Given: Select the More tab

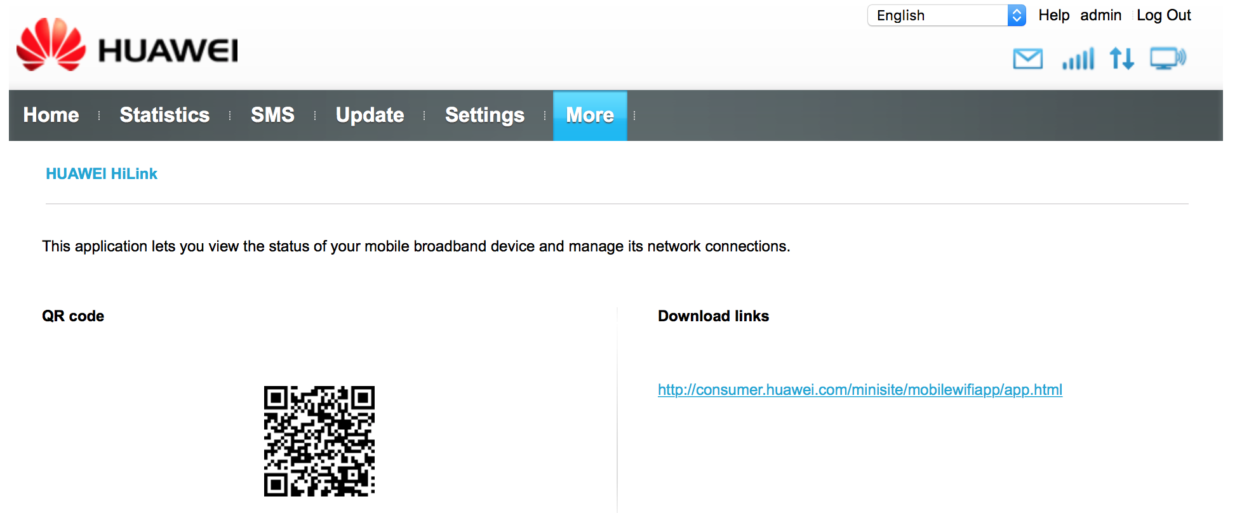Looking at the screenshot, I should [590, 116].
